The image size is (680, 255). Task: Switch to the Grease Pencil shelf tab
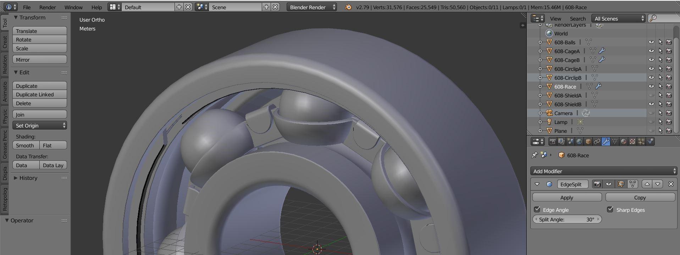(5, 144)
